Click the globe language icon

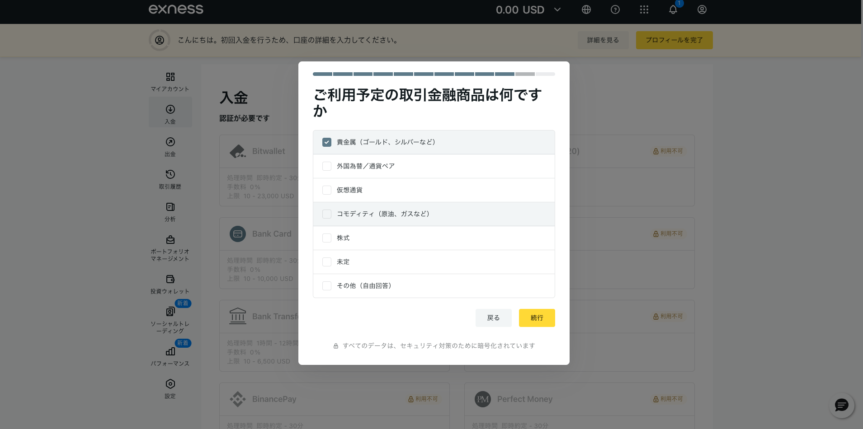coord(586,9)
